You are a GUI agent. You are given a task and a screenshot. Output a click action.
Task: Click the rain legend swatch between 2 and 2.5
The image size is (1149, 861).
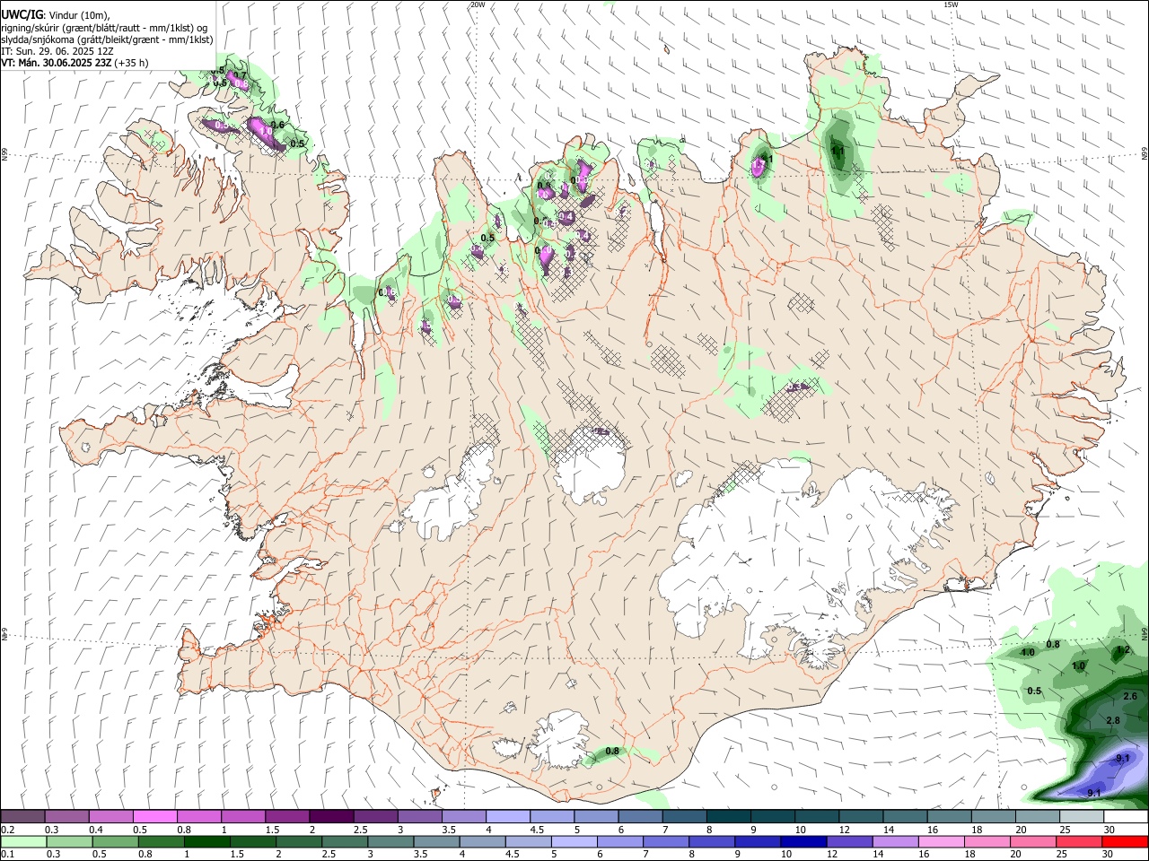tap(299, 841)
